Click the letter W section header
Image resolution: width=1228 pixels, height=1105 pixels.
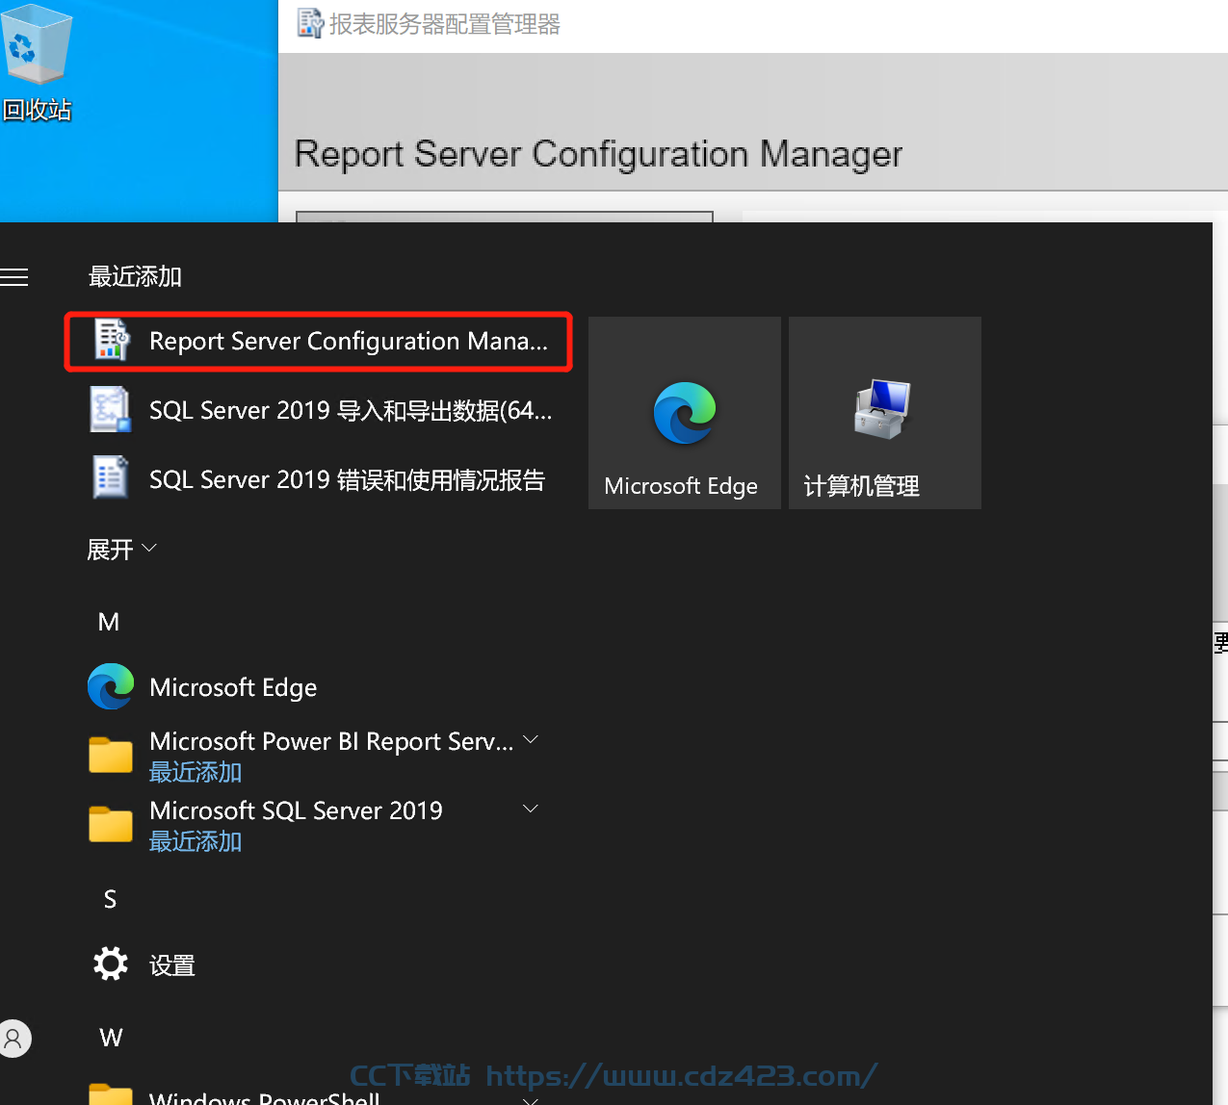[x=111, y=1038]
